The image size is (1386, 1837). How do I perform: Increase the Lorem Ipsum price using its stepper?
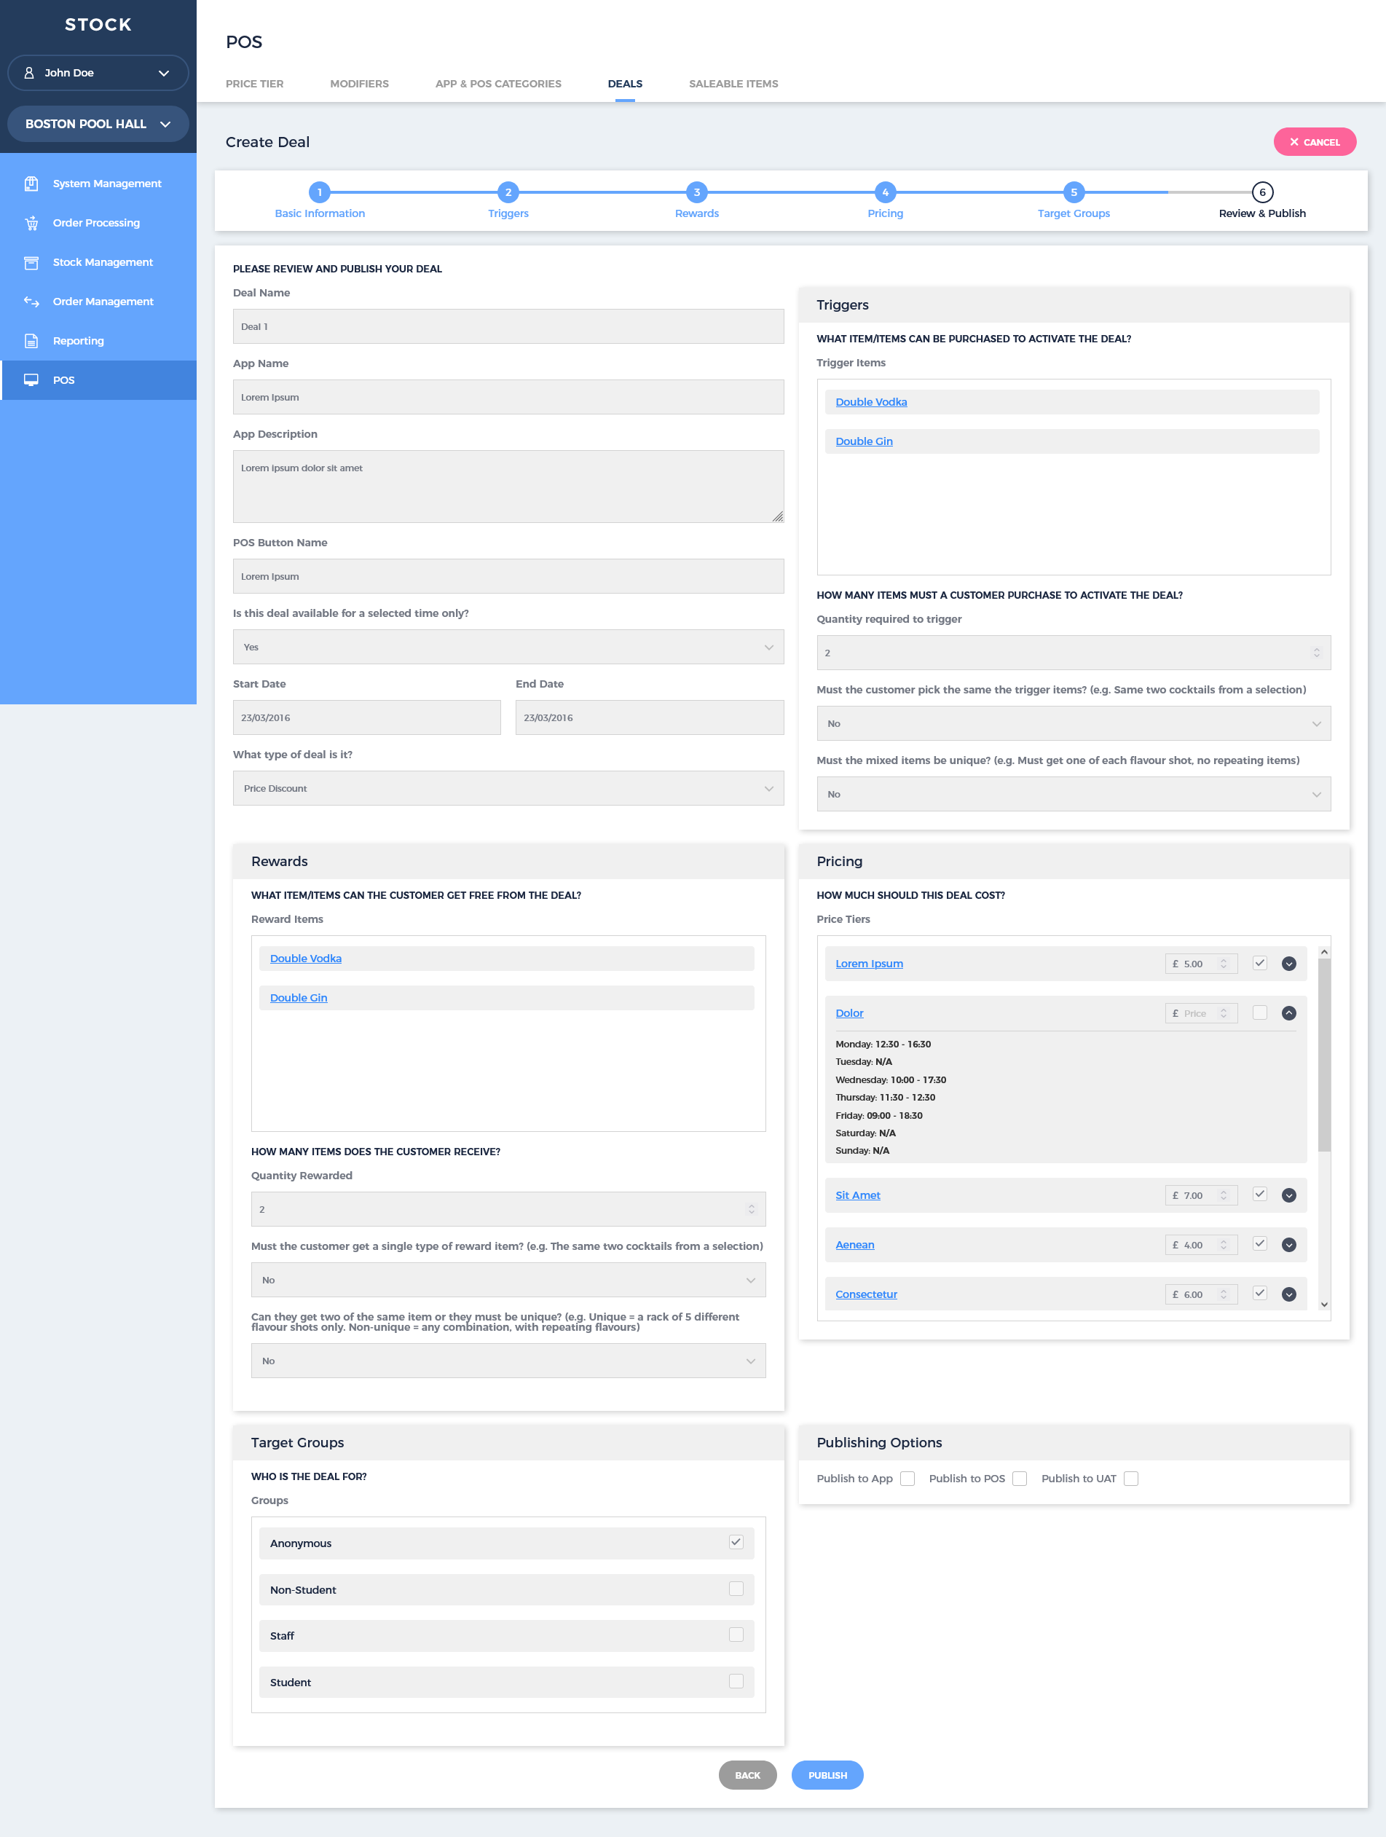click(x=1224, y=959)
